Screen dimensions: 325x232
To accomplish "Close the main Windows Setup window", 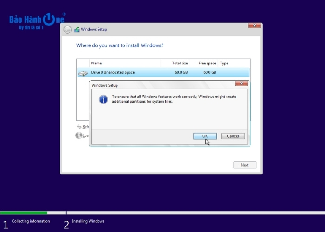I will click(254, 25).
